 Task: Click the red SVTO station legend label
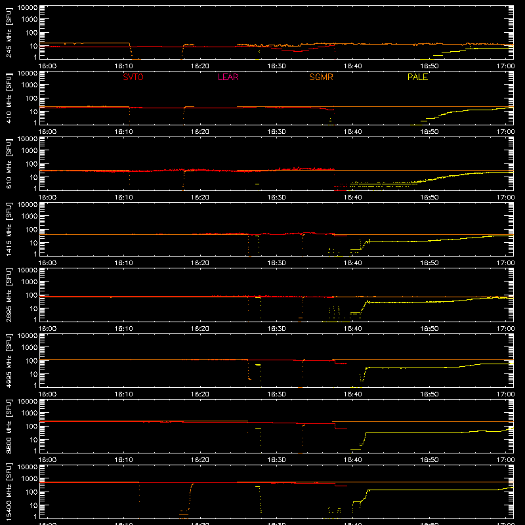click(133, 77)
